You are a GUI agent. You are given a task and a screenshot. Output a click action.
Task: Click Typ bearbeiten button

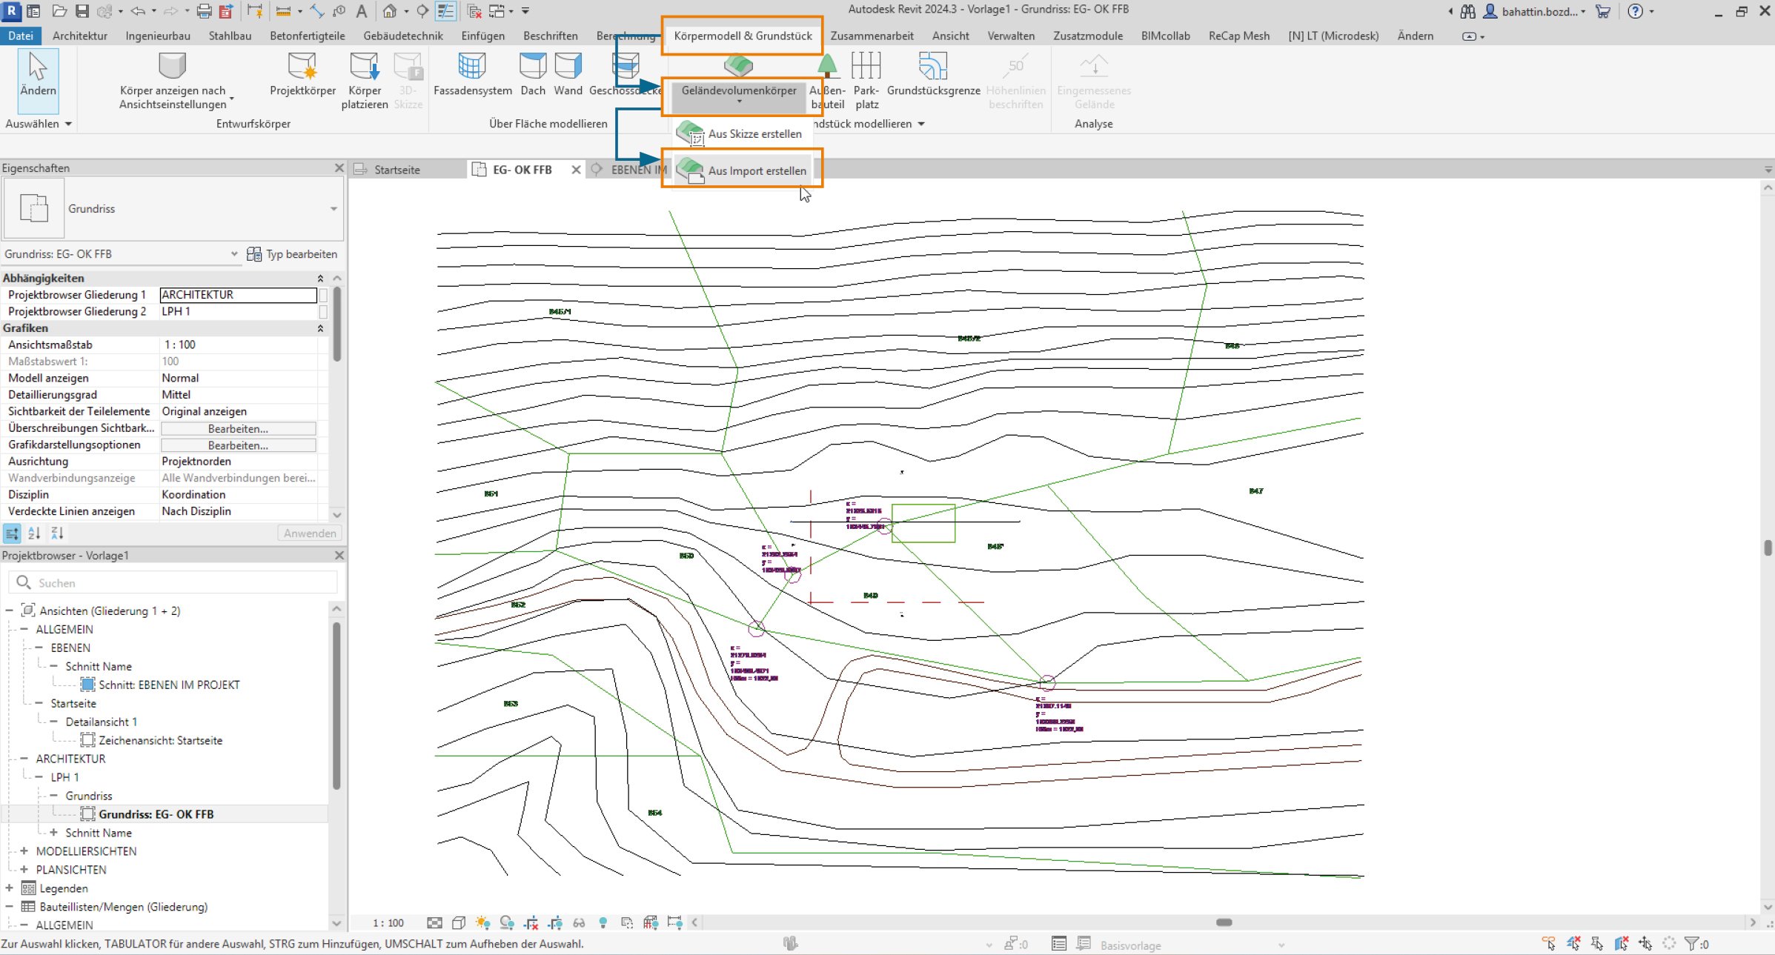tap(293, 254)
